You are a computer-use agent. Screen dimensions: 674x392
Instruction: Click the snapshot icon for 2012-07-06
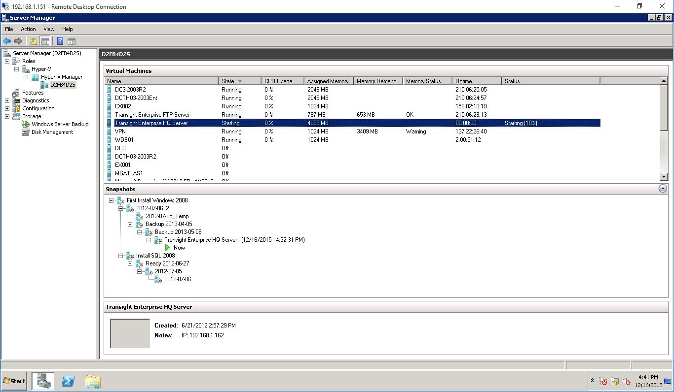(x=158, y=279)
